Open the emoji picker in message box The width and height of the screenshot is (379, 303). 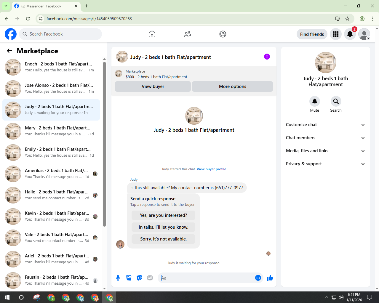tap(258, 278)
